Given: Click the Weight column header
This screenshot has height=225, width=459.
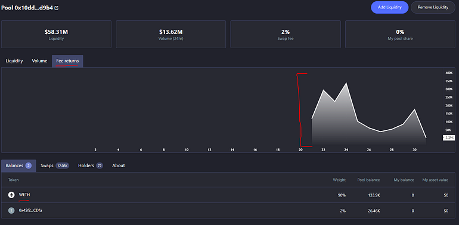Looking at the screenshot, I should [339, 180].
